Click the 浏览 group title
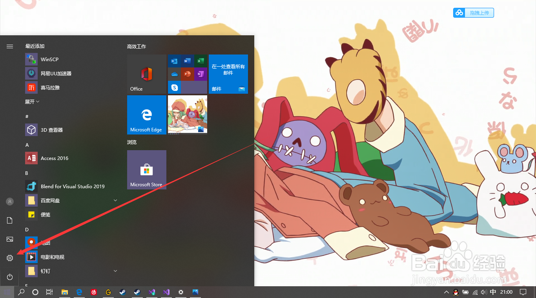 (x=132, y=142)
